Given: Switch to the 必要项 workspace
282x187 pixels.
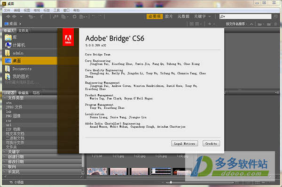Looking at the screenshot, I should coord(155,16).
